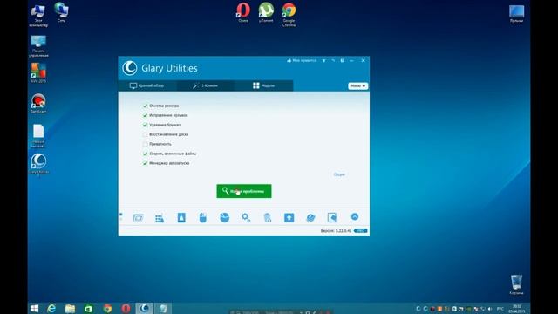Launch Internet Explorer from the taskbar
This screenshot has height=314, width=558.
[x=51, y=308]
